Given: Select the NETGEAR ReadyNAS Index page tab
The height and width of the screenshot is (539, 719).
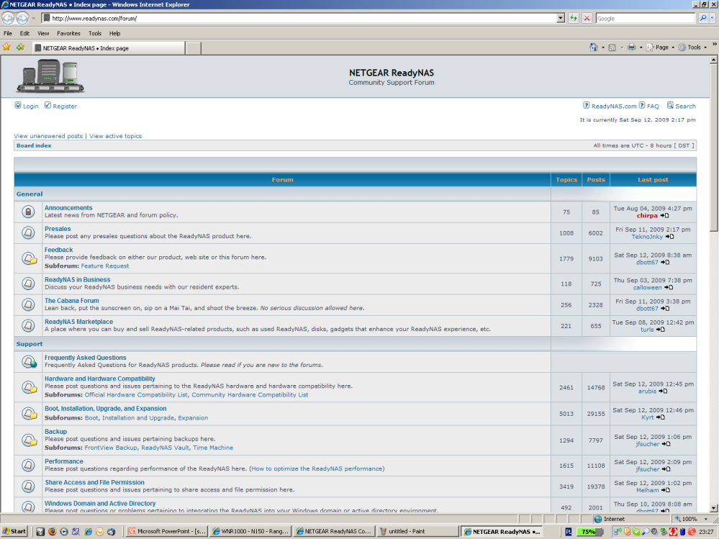Looking at the screenshot, I should pos(109,48).
